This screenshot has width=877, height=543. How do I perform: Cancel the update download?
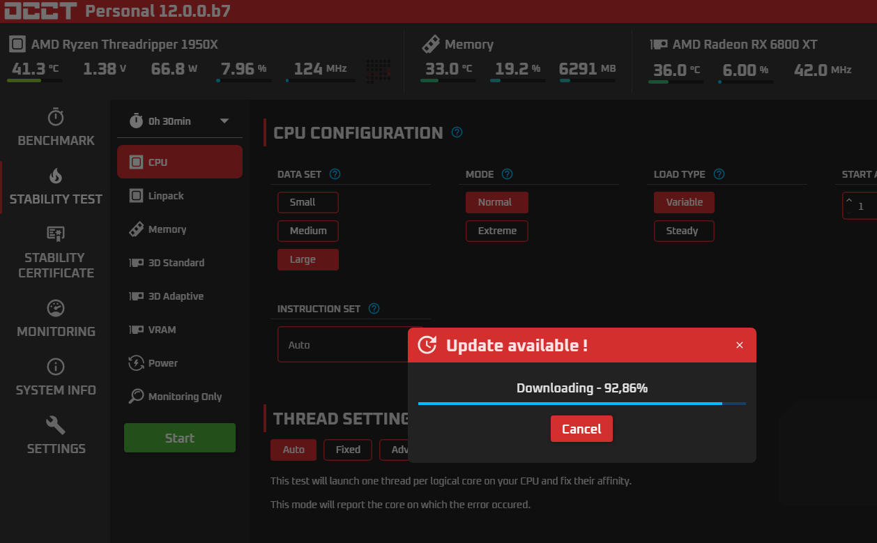point(581,429)
